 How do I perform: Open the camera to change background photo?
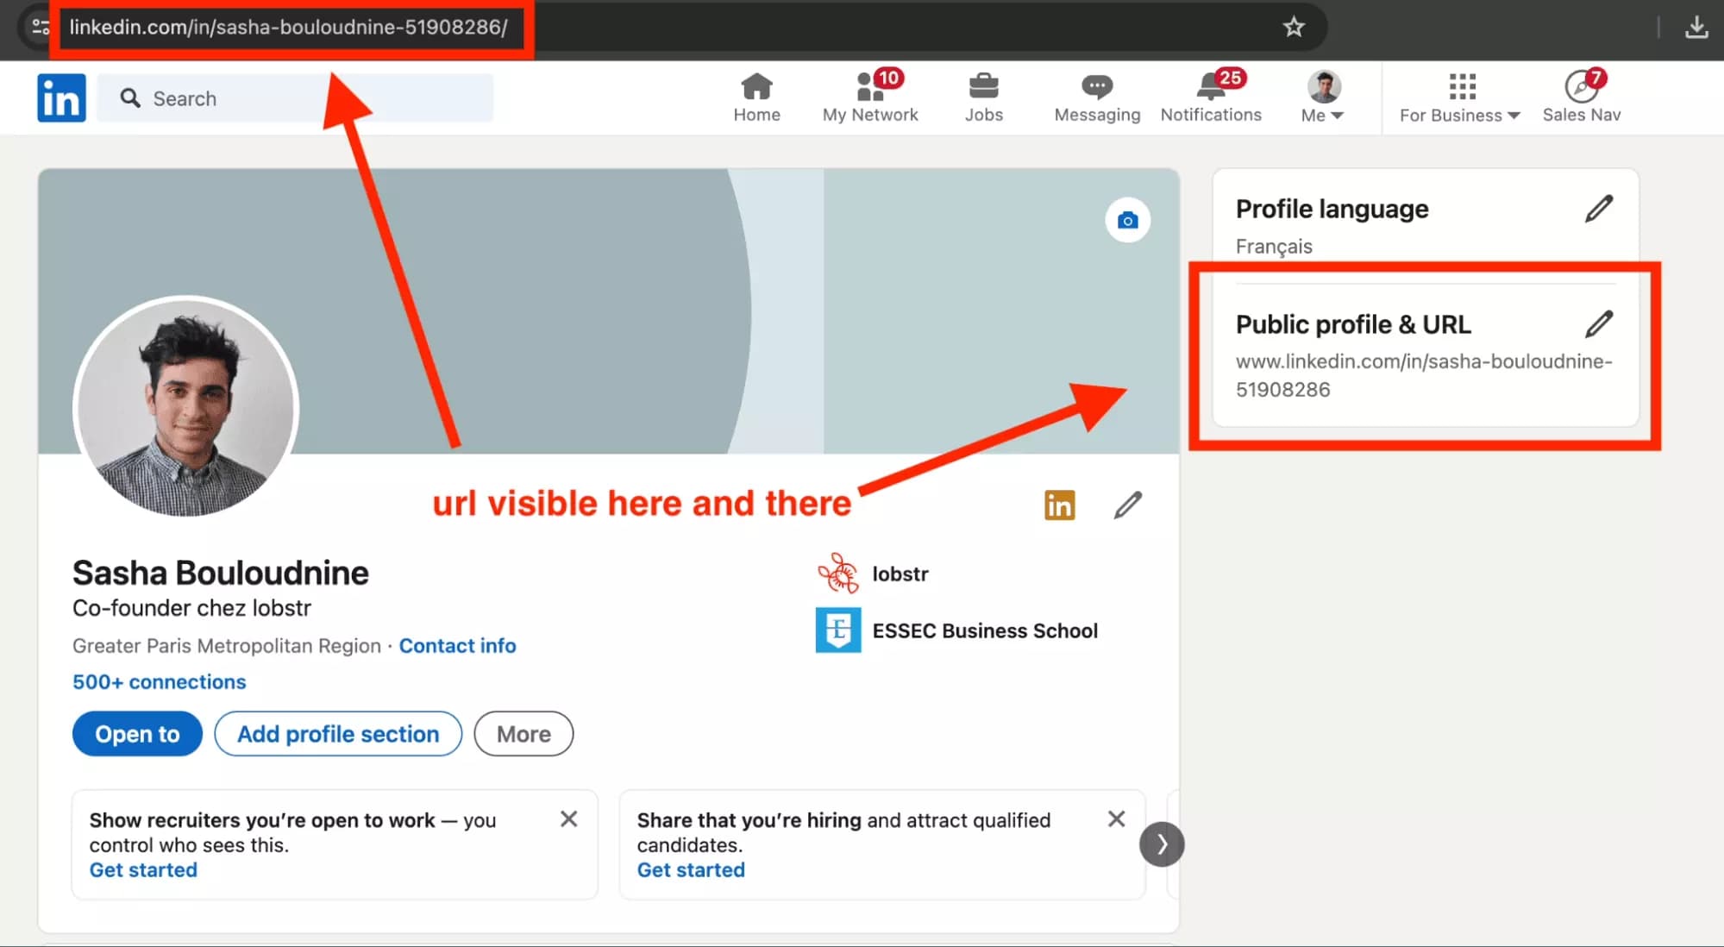click(x=1127, y=220)
